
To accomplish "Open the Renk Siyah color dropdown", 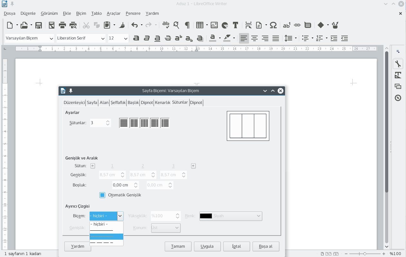I will click(x=231, y=216).
